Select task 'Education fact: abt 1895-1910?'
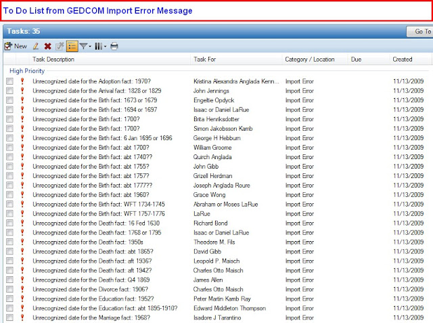The height and width of the screenshot is (323, 433). click(x=105, y=308)
